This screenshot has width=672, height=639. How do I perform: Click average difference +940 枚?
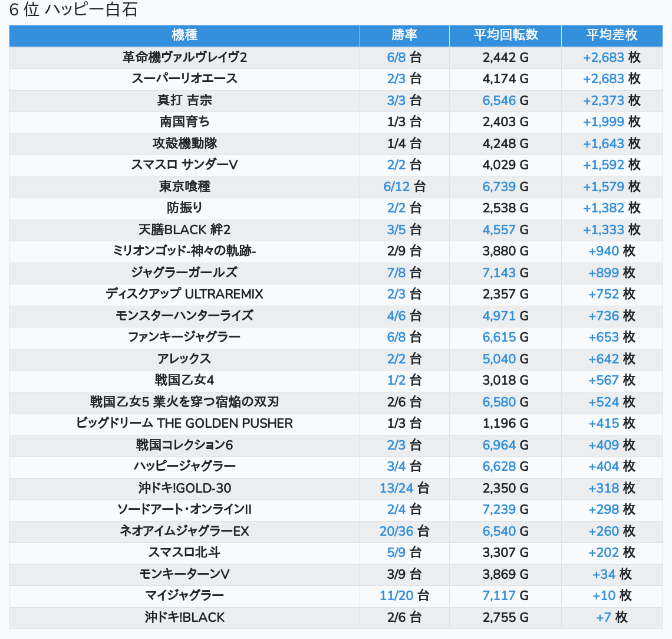point(612,251)
